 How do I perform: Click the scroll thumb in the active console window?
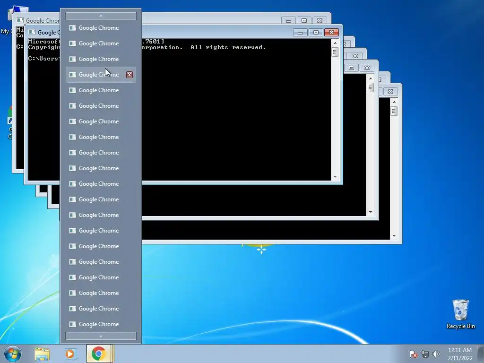335,52
